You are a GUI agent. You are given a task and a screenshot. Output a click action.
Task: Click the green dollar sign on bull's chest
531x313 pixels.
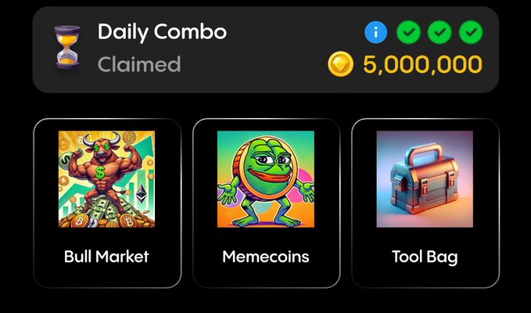click(x=100, y=173)
